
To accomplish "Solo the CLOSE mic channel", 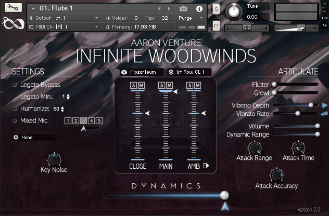I will click(134, 85).
